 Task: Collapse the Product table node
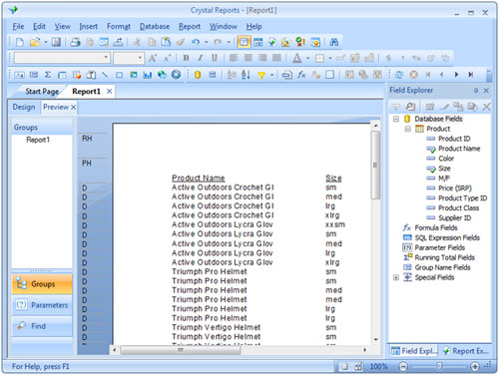pyautogui.click(x=407, y=129)
